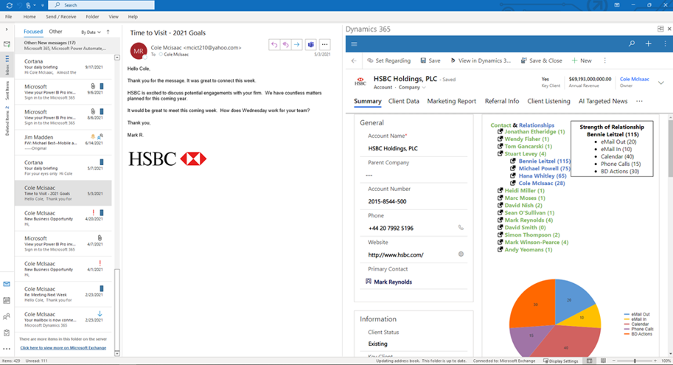The height and width of the screenshot is (365, 673).
Task: Open the Dynamics 365 hamburger menu
Action: [x=354, y=44]
